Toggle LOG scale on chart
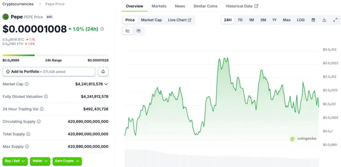The width and height of the screenshot is (341, 167). coord(301,20)
